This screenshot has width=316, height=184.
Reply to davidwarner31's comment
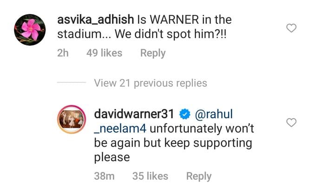(199, 176)
